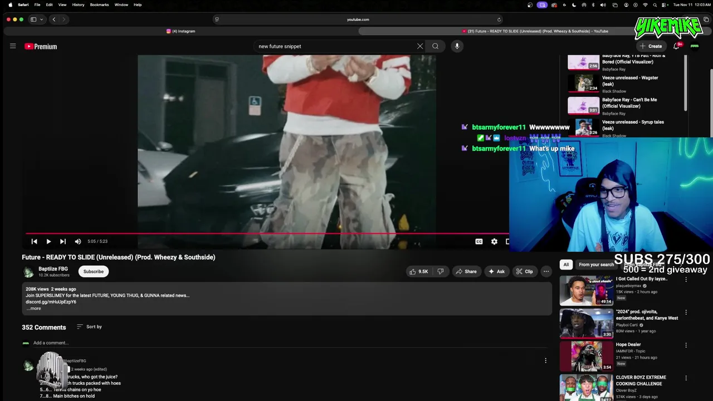Image resolution: width=713 pixels, height=401 pixels.
Task: Open Veeze unreleased Wagster playlist item
Action: coord(624,84)
